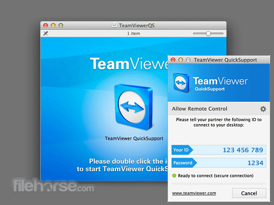The image size is (274, 205).
Task: Open the settings gear in QuickSupport
Action: click(x=263, y=109)
